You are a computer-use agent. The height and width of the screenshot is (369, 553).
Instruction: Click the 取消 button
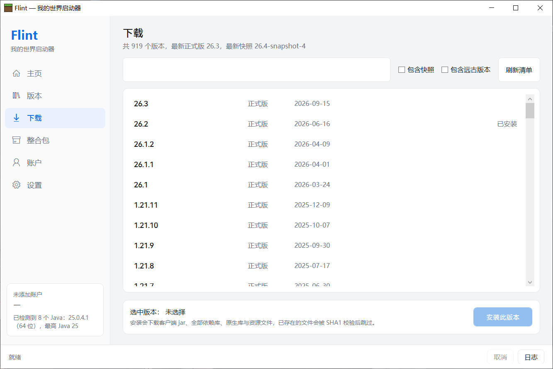click(500, 357)
